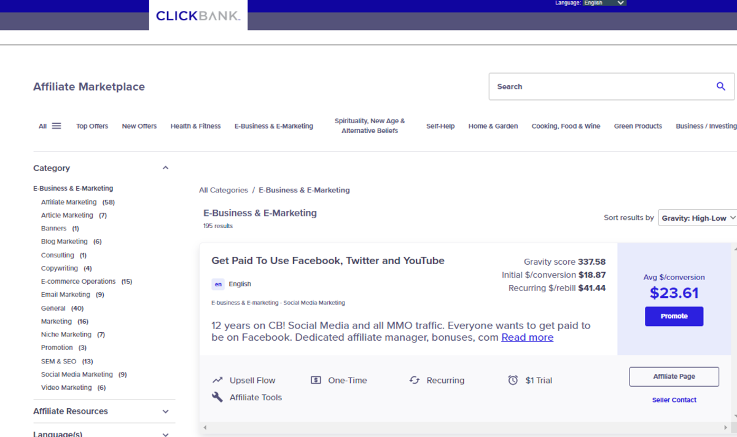Select the Upsell Flow icon

[217, 380]
